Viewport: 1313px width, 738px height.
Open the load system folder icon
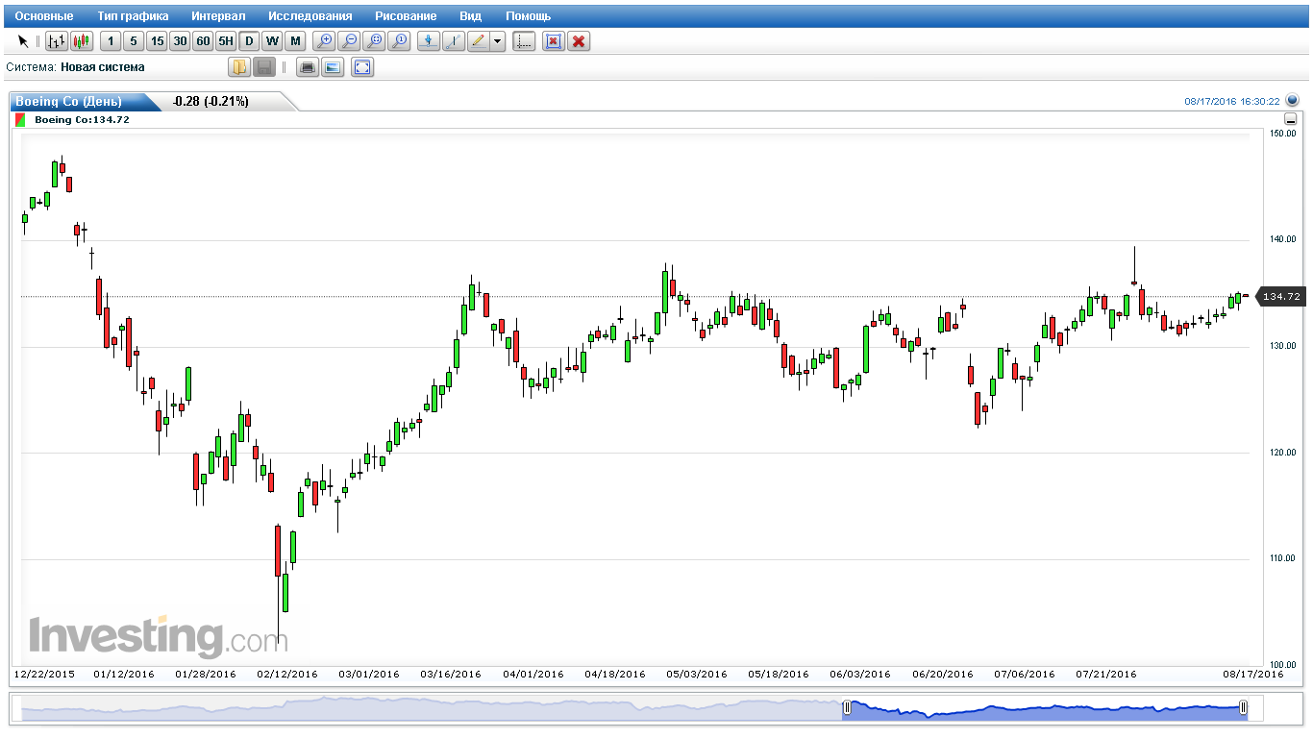[239, 67]
